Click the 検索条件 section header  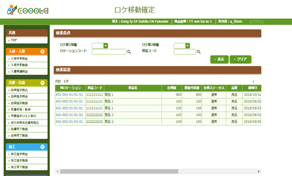click(157, 33)
